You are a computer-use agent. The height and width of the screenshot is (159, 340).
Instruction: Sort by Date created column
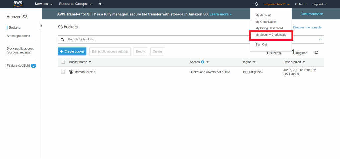[x=294, y=62]
